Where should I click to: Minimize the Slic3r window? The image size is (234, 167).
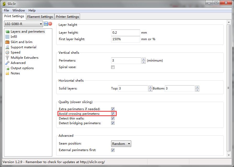pyautogui.click(x=209, y=3)
